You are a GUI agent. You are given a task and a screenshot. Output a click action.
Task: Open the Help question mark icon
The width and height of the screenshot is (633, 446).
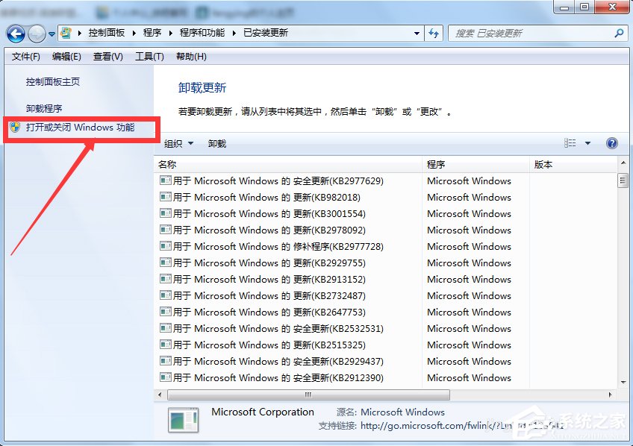(611, 143)
